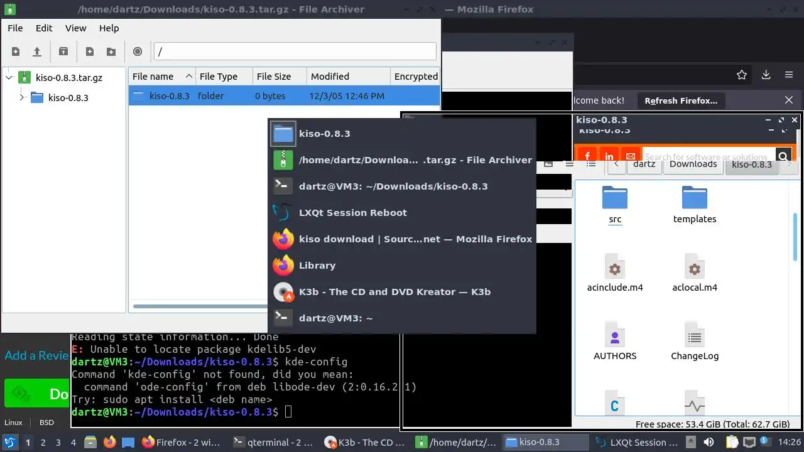Screen dimensions: 804x452
Task: Select the acinclude.m4 file
Action: click(615, 273)
